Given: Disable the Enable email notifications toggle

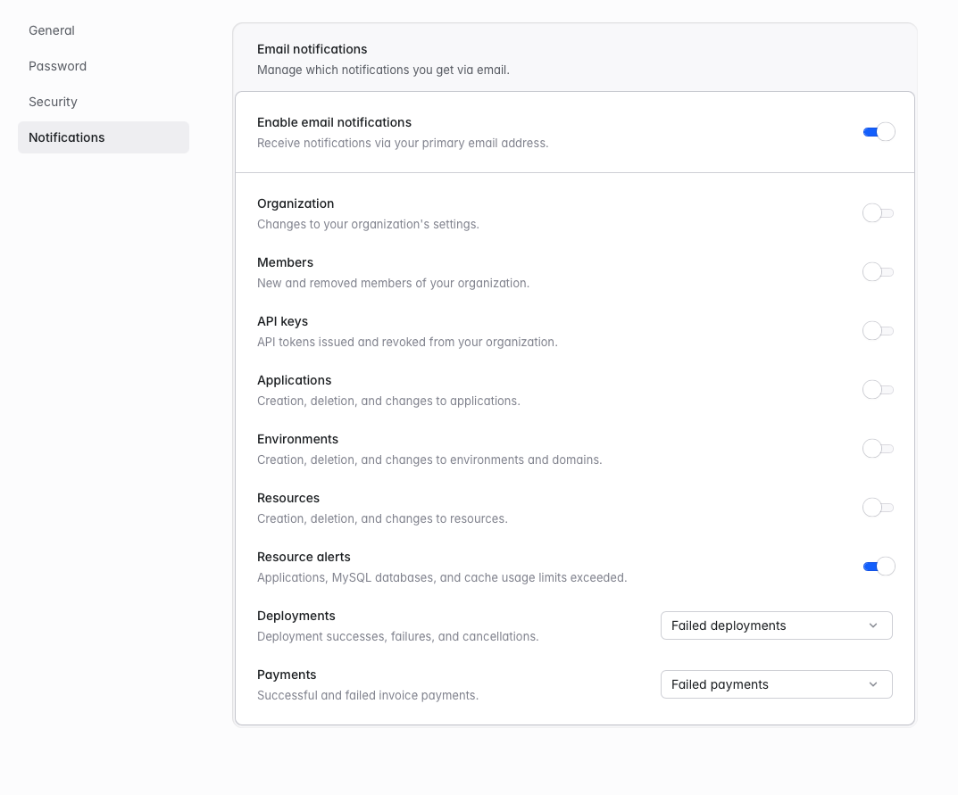Looking at the screenshot, I should tap(879, 132).
